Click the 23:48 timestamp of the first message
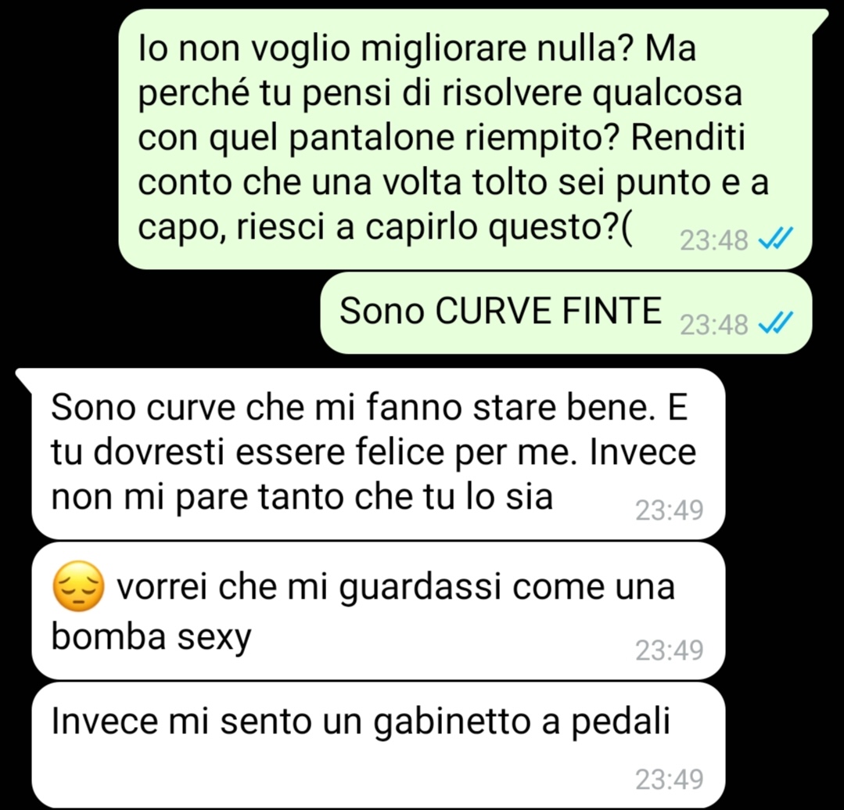This screenshot has width=844, height=810. point(713,241)
